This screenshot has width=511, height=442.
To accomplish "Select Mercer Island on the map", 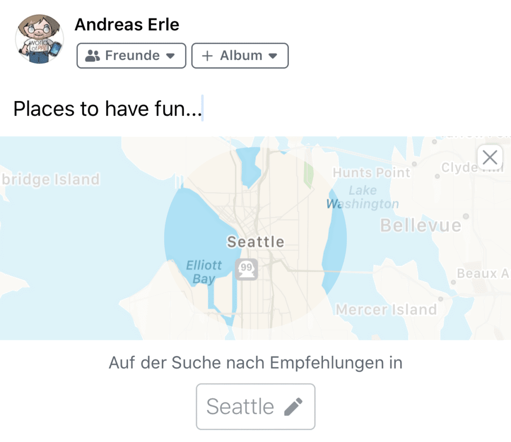I will pos(386,310).
